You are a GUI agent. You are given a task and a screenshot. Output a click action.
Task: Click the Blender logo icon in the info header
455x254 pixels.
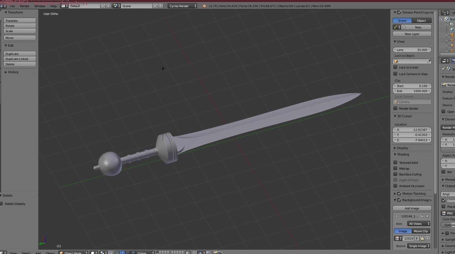pyautogui.click(x=204, y=6)
